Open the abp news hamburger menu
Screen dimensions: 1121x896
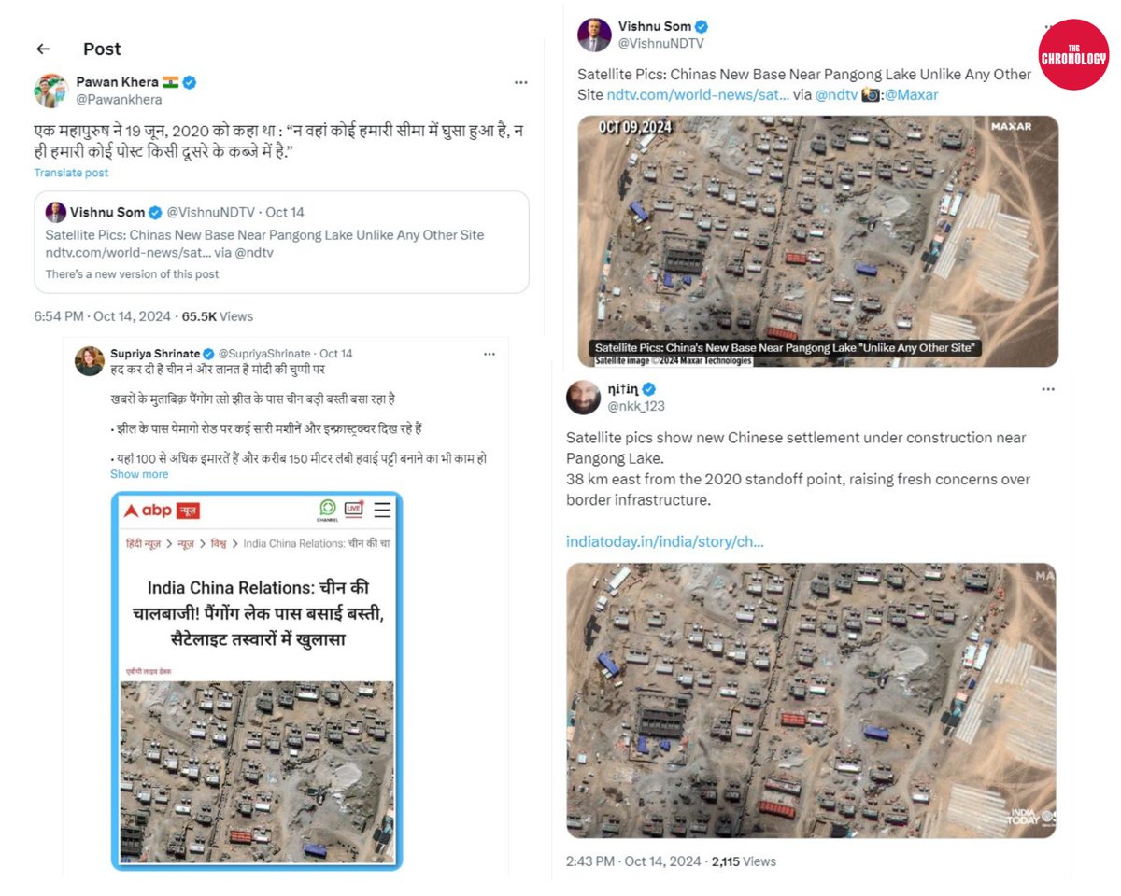click(x=382, y=510)
